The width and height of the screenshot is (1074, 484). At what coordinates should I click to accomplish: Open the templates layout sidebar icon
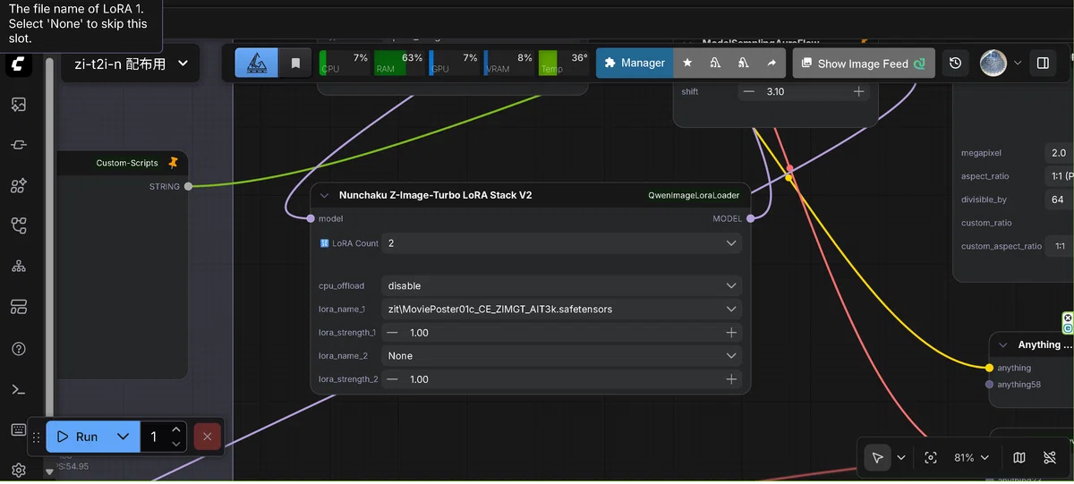click(x=18, y=307)
